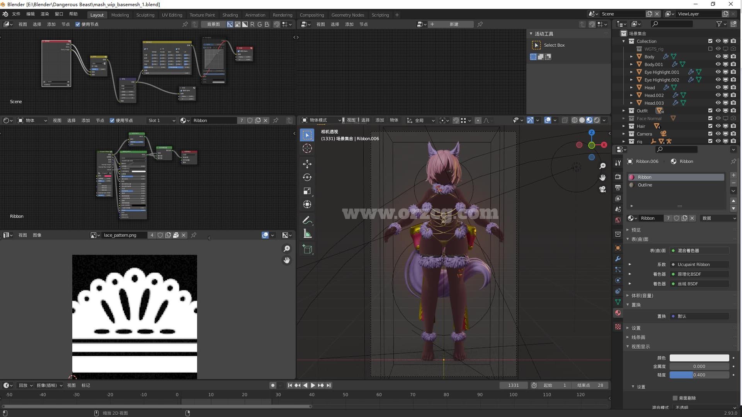Activate the 3D Cursor tool

(307, 149)
